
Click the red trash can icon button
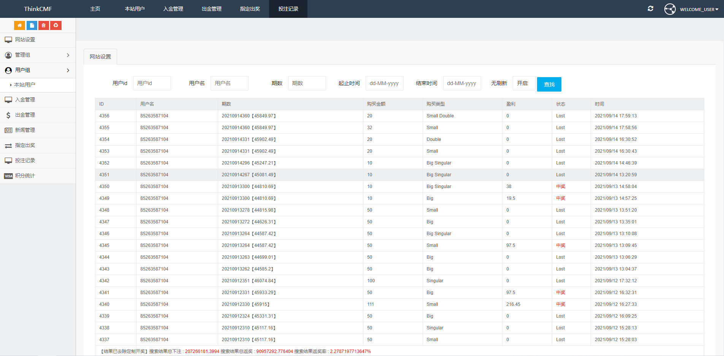click(44, 25)
